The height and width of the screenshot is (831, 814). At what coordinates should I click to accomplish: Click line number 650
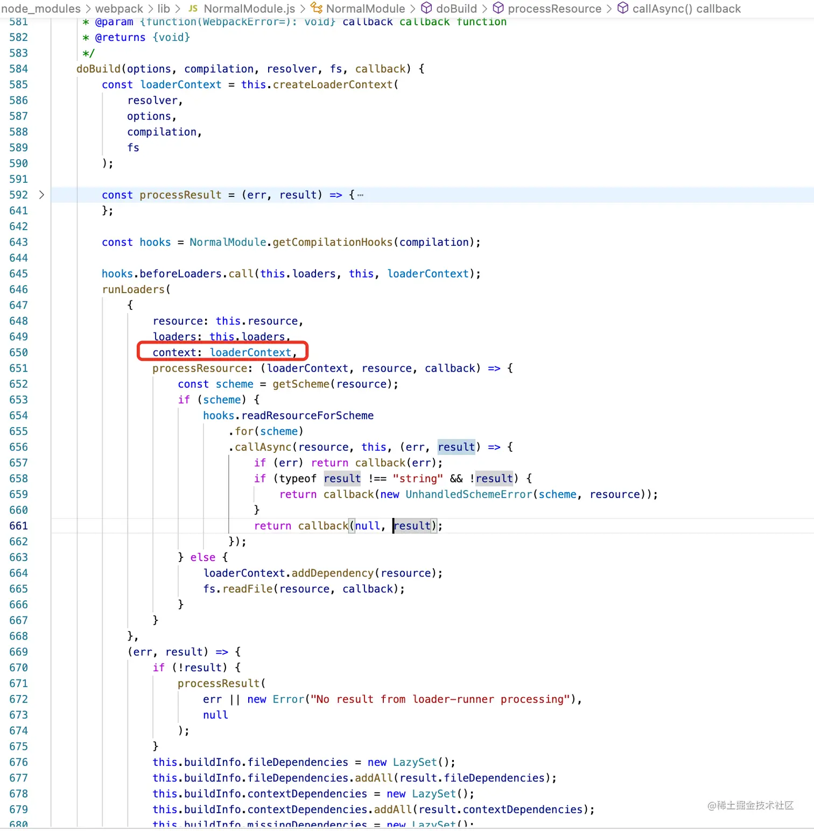click(x=18, y=352)
